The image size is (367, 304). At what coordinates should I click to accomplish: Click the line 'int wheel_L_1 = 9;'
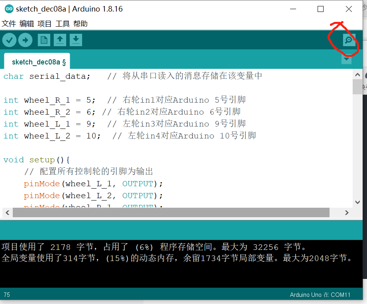[49, 124]
